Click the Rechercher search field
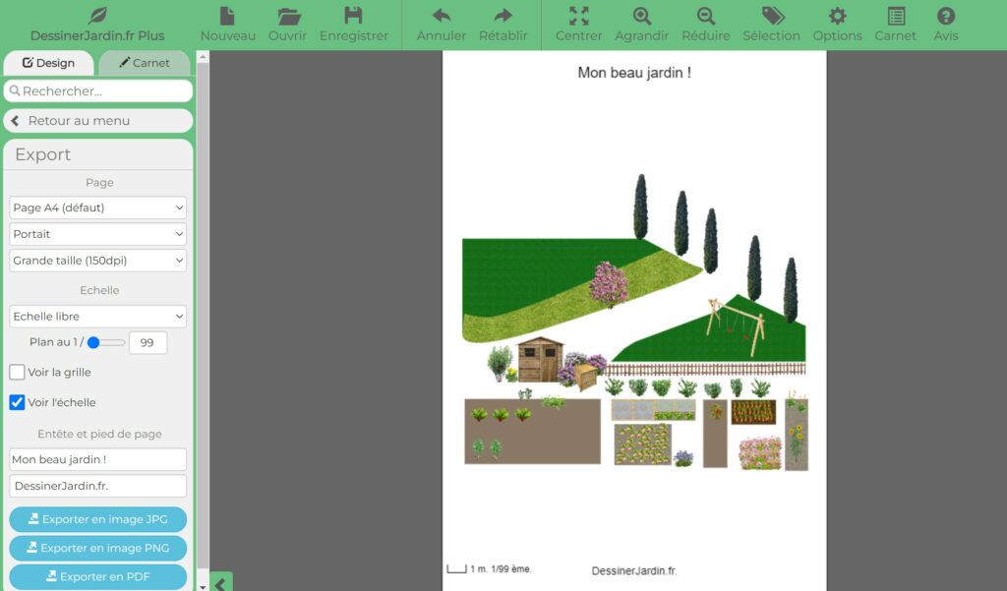Image resolution: width=1007 pixels, height=591 pixels. point(98,90)
